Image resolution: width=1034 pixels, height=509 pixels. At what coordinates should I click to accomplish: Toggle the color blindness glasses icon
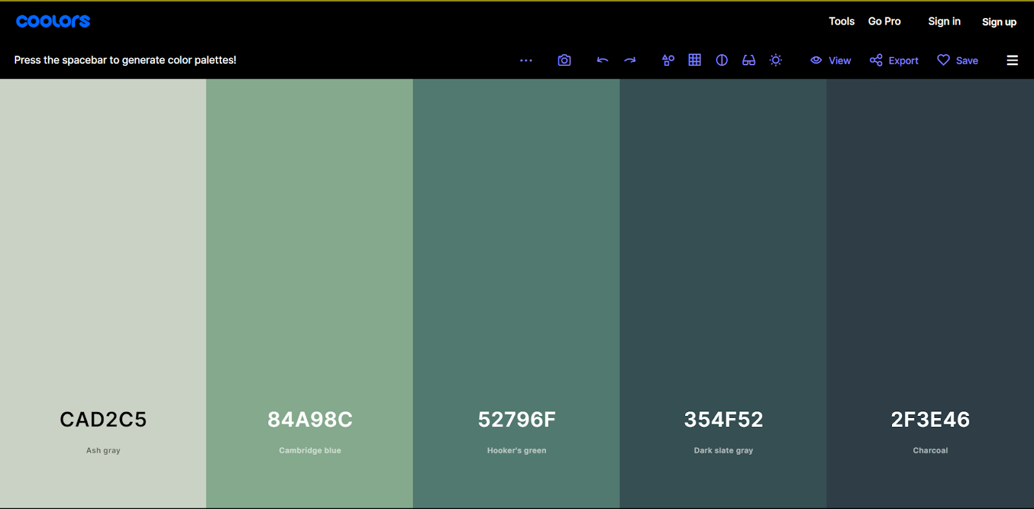[749, 60]
